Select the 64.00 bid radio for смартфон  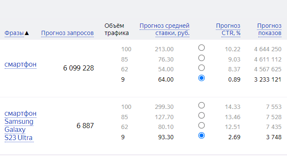click(201, 78)
